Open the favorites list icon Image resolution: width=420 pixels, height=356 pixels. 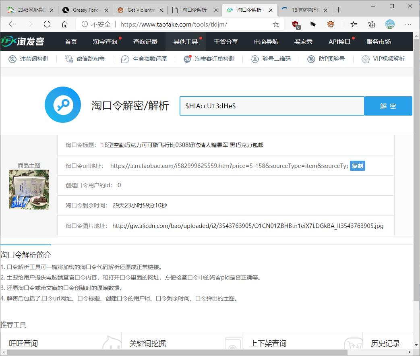coord(354,25)
